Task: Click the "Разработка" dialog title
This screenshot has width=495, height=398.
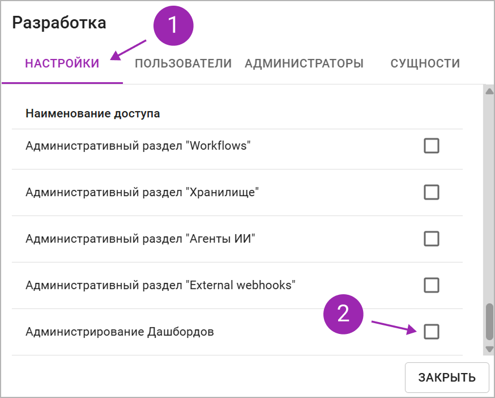Action: coord(59,23)
